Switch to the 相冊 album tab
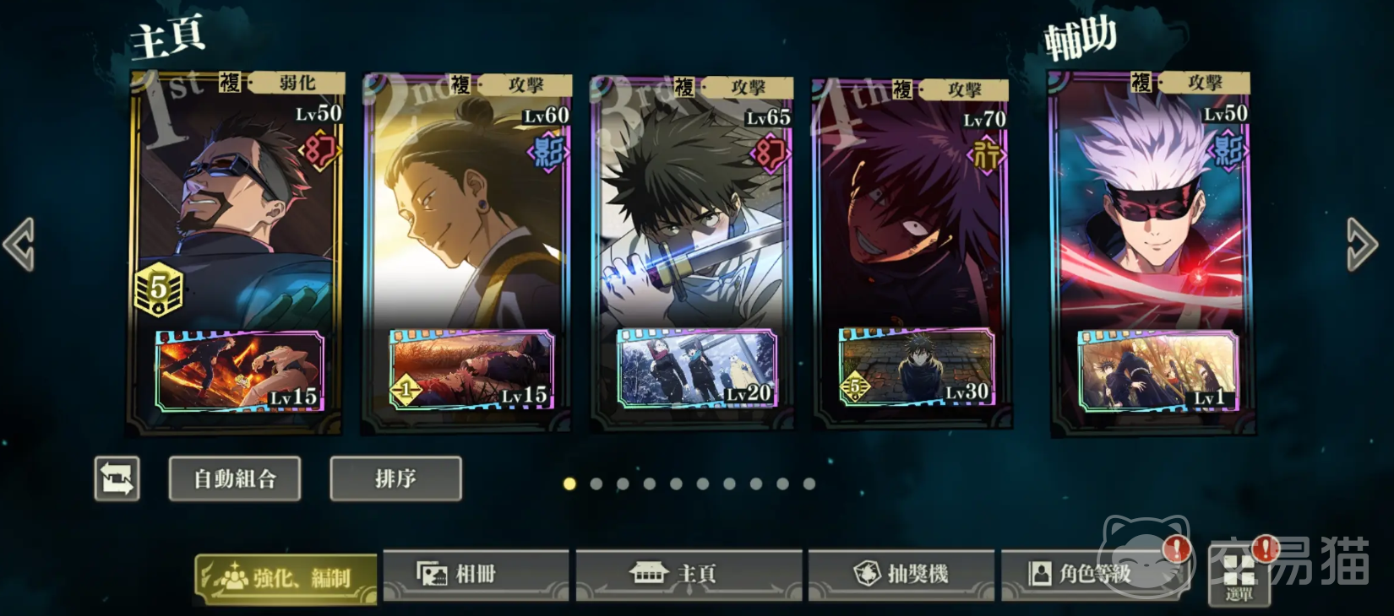This screenshot has height=616, width=1394. pyautogui.click(x=475, y=575)
